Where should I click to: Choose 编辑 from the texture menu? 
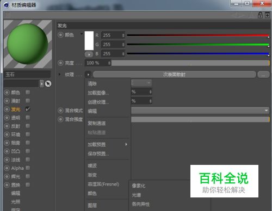point(92,111)
